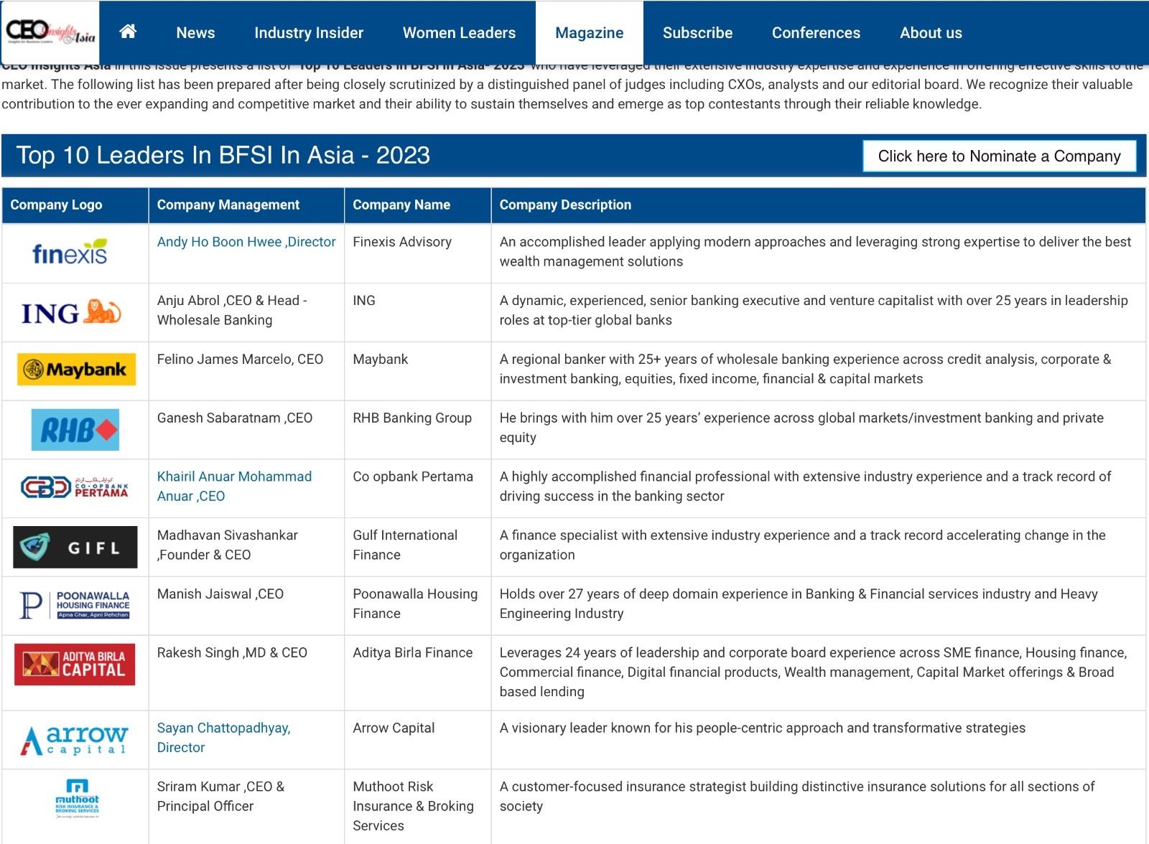Select the ING company name cell

pos(418,312)
